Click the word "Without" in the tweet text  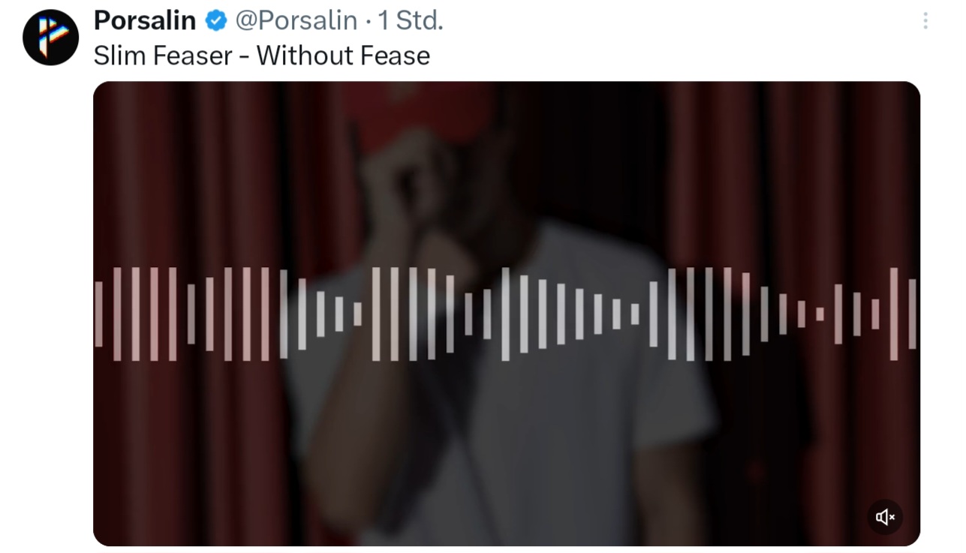(304, 56)
